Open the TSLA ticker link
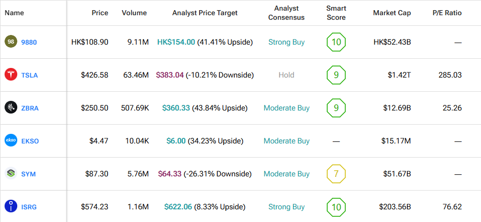 pos(29,75)
